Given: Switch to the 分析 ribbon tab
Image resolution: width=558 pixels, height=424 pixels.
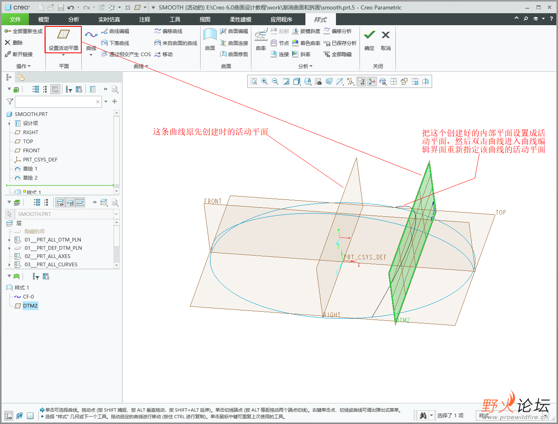Looking at the screenshot, I should pyautogui.click(x=74, y=19).
